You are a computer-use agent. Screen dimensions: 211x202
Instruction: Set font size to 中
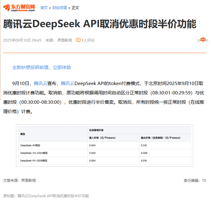(x=203, y=40)
